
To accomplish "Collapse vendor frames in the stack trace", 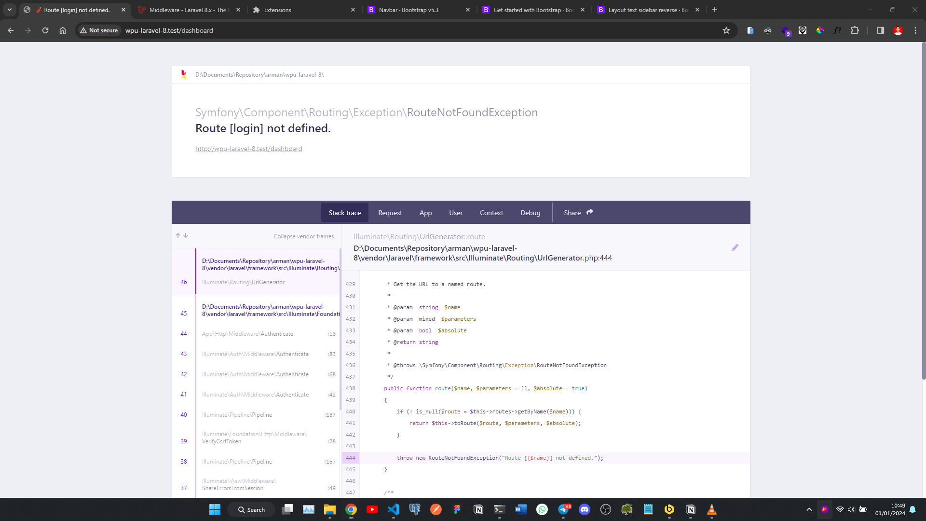I will pyautogui.click(x=303, y=236).
